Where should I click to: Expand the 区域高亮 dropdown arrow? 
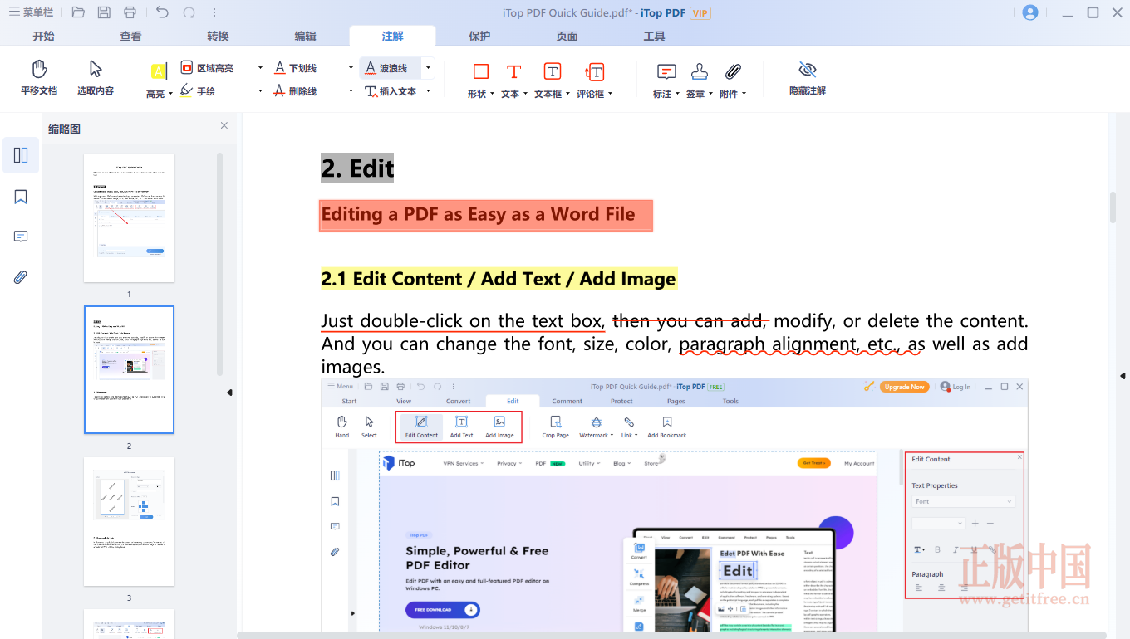pyautogui.click(x=260, y=68)
